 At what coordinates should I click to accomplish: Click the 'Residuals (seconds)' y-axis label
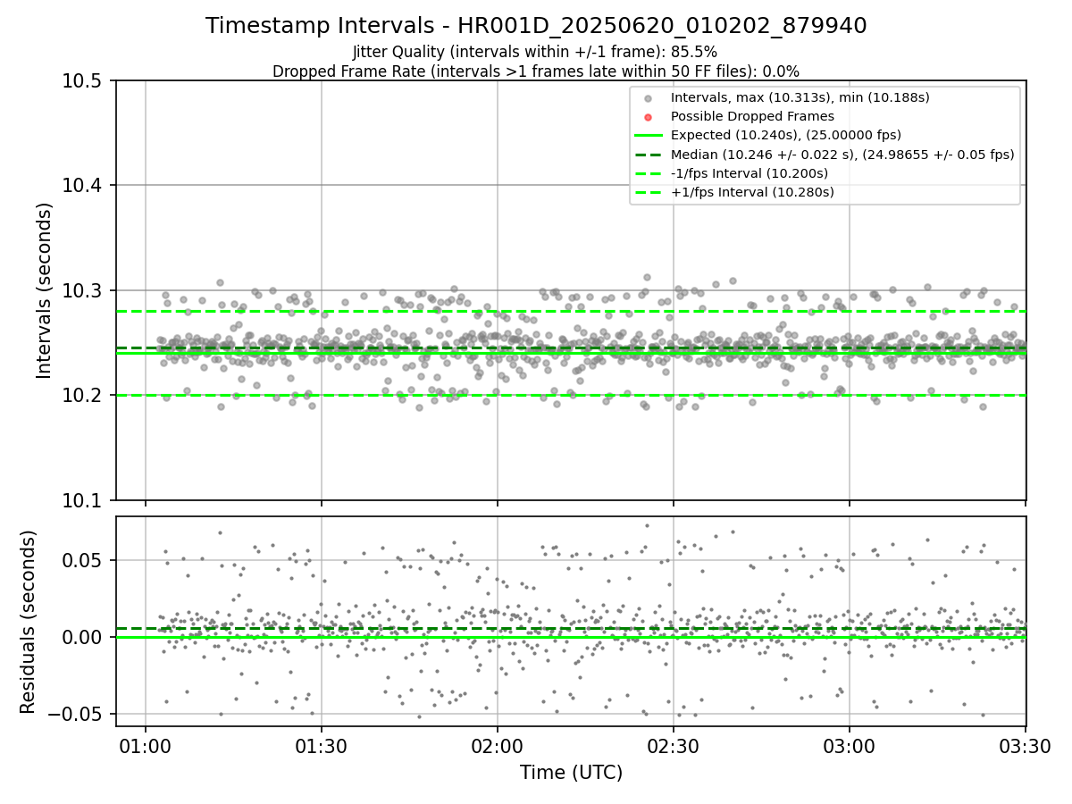point(29,622)
